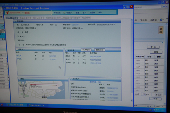
Task: Collapse the 地图 panel header
Action: pos(19,79)
